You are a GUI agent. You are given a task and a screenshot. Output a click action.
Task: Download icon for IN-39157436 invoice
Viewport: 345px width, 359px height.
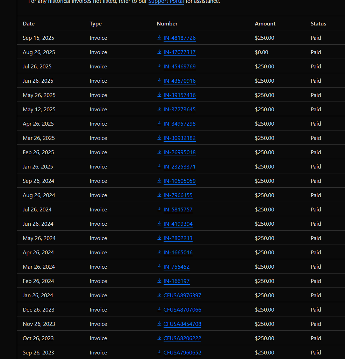(159, 95)
